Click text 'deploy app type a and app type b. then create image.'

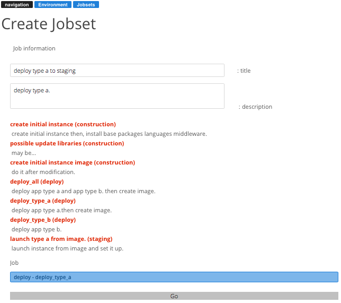pos(84,191)
